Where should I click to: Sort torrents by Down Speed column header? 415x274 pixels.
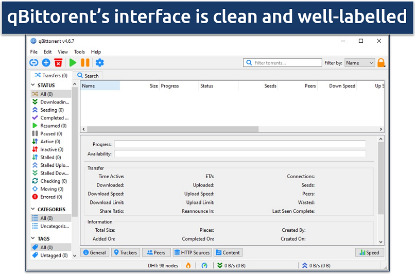coord(337,86)
